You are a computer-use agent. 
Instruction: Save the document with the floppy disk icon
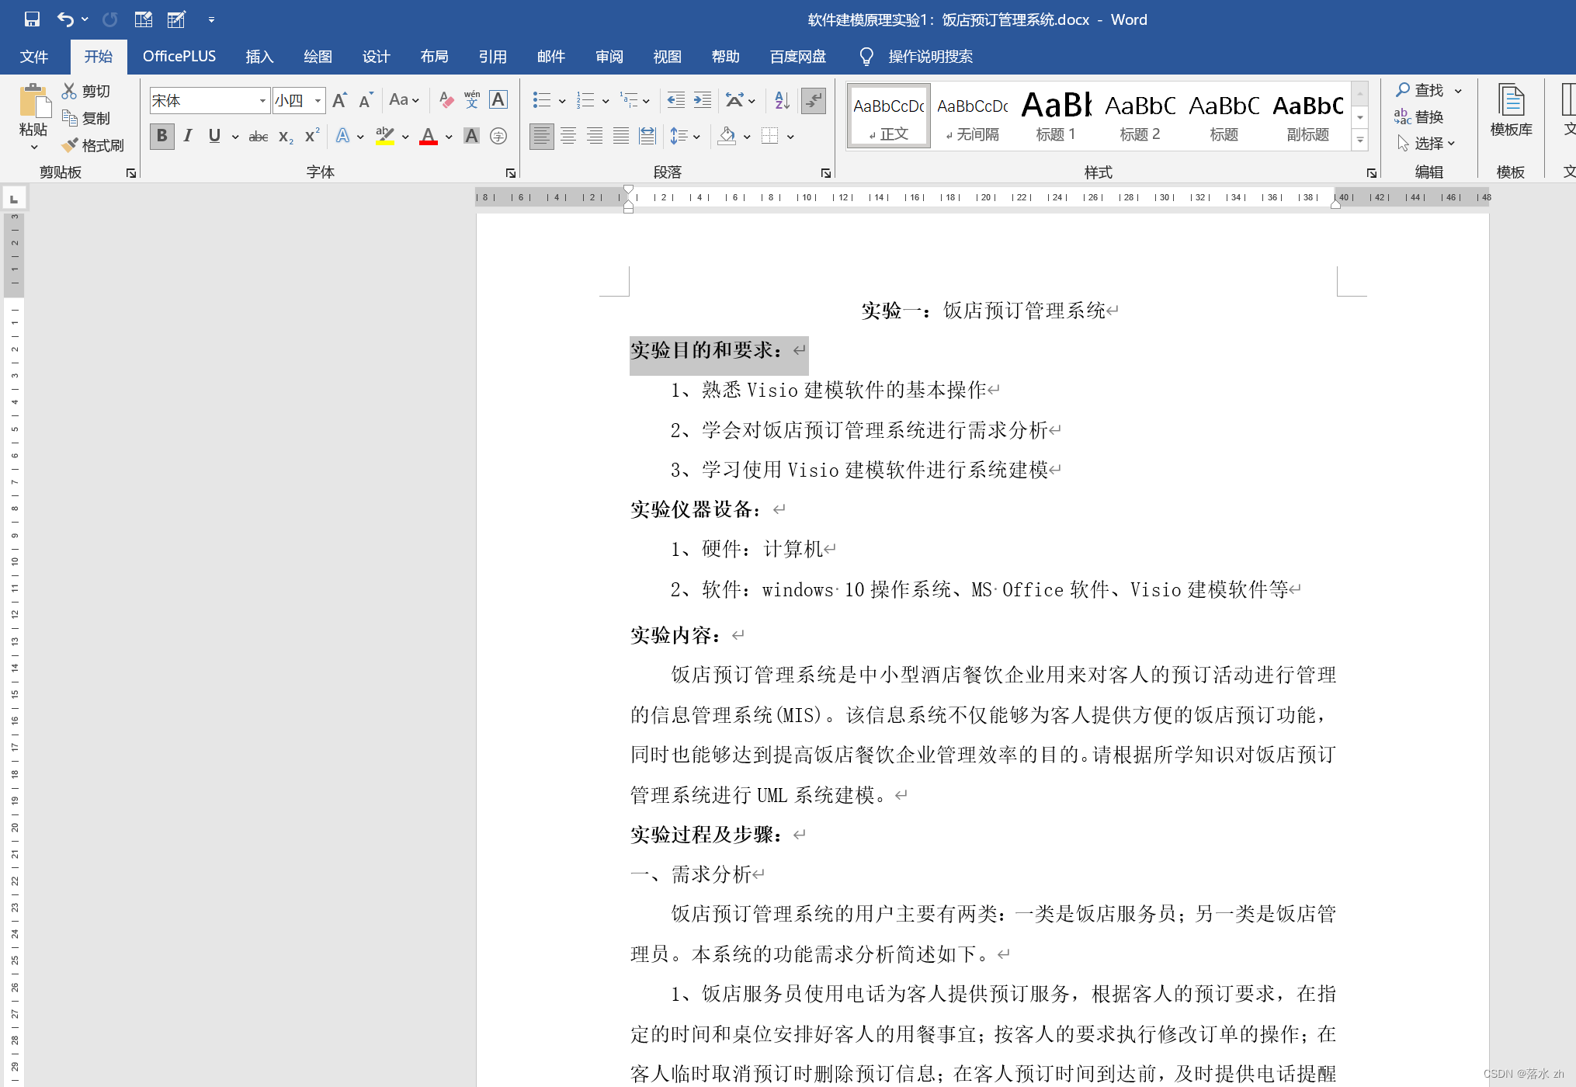click(32, 19)
